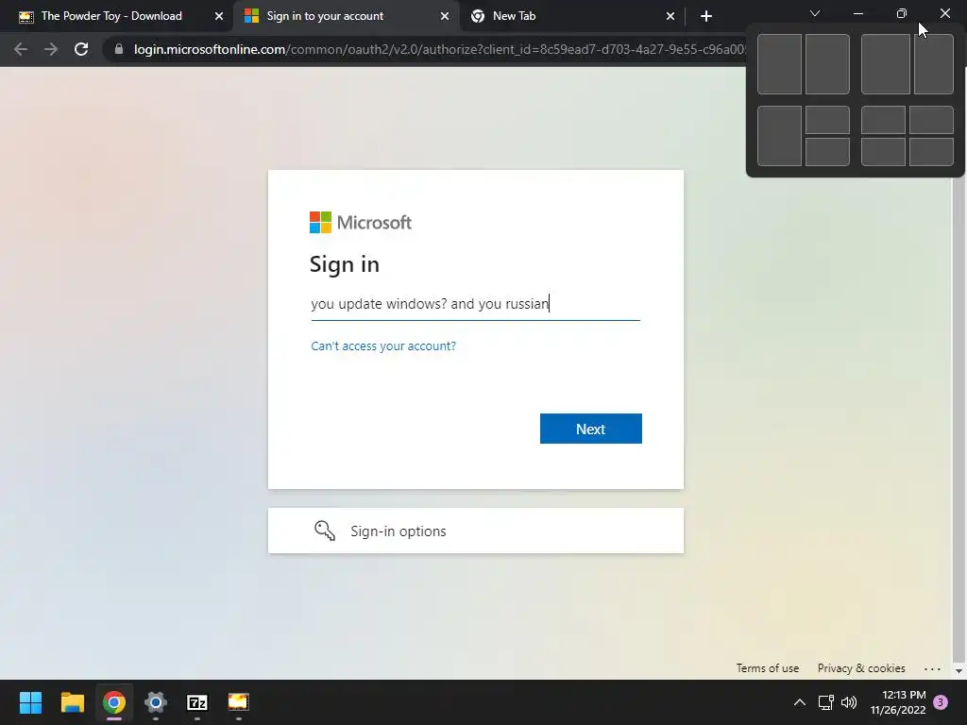Open Sign-in options
The image size is (967, 725).
point(476,531)
